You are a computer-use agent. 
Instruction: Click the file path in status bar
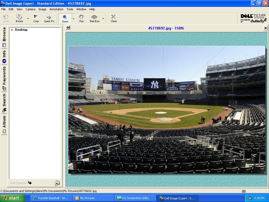pos(48,191)
